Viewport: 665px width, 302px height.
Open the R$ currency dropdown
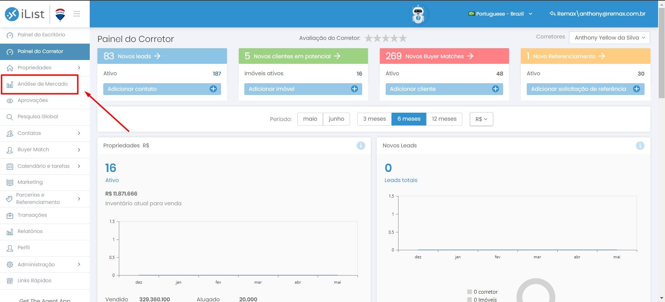tap(481, 119)
